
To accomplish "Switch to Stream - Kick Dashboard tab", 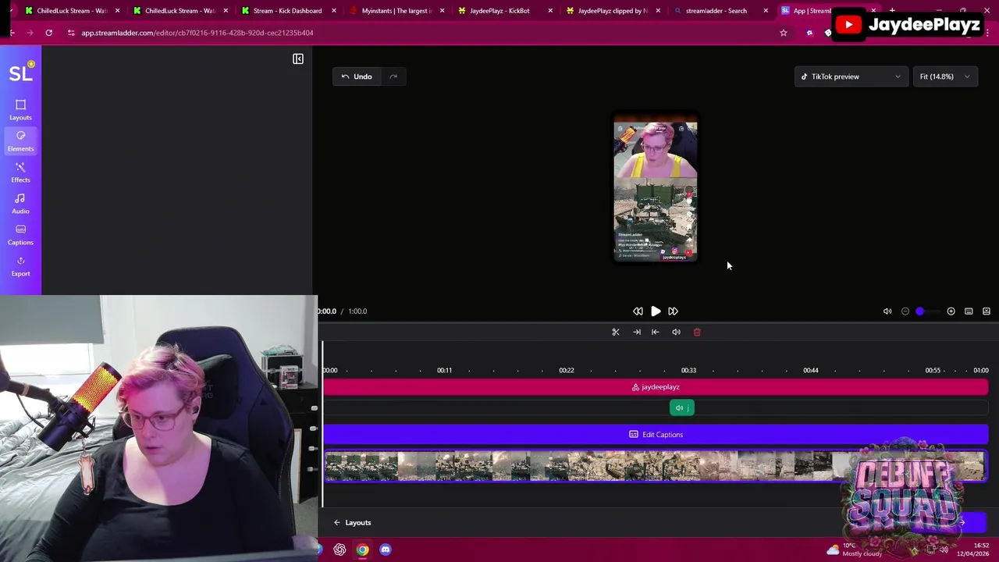I will point(287,11).
